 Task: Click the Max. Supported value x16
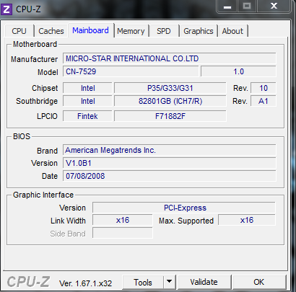coord(247,220)
